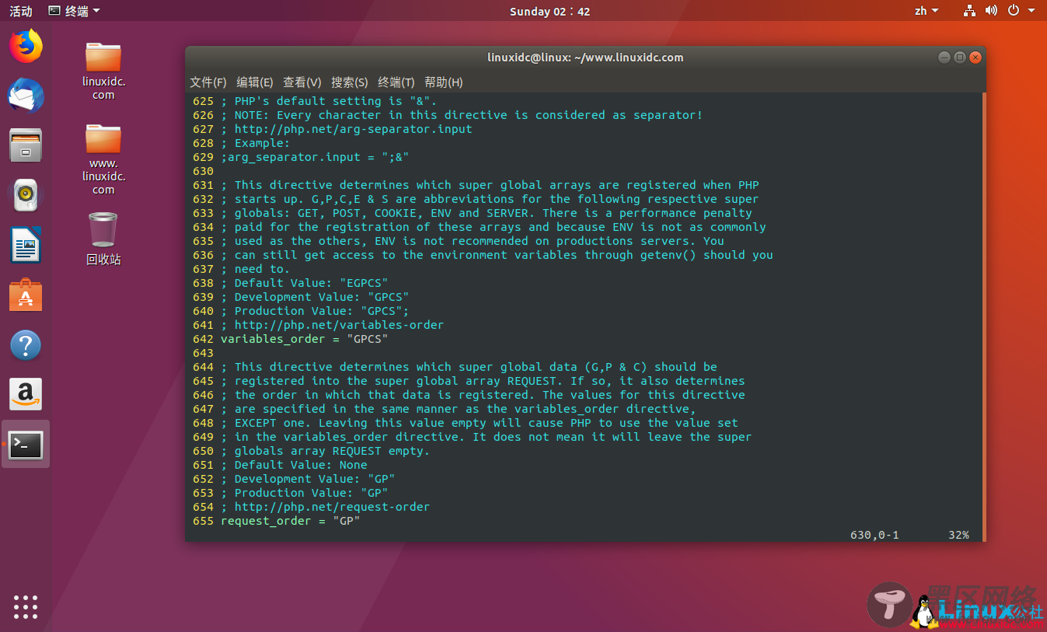
Task: Open the 文件(F) menu
Action: tap(208, 82)
